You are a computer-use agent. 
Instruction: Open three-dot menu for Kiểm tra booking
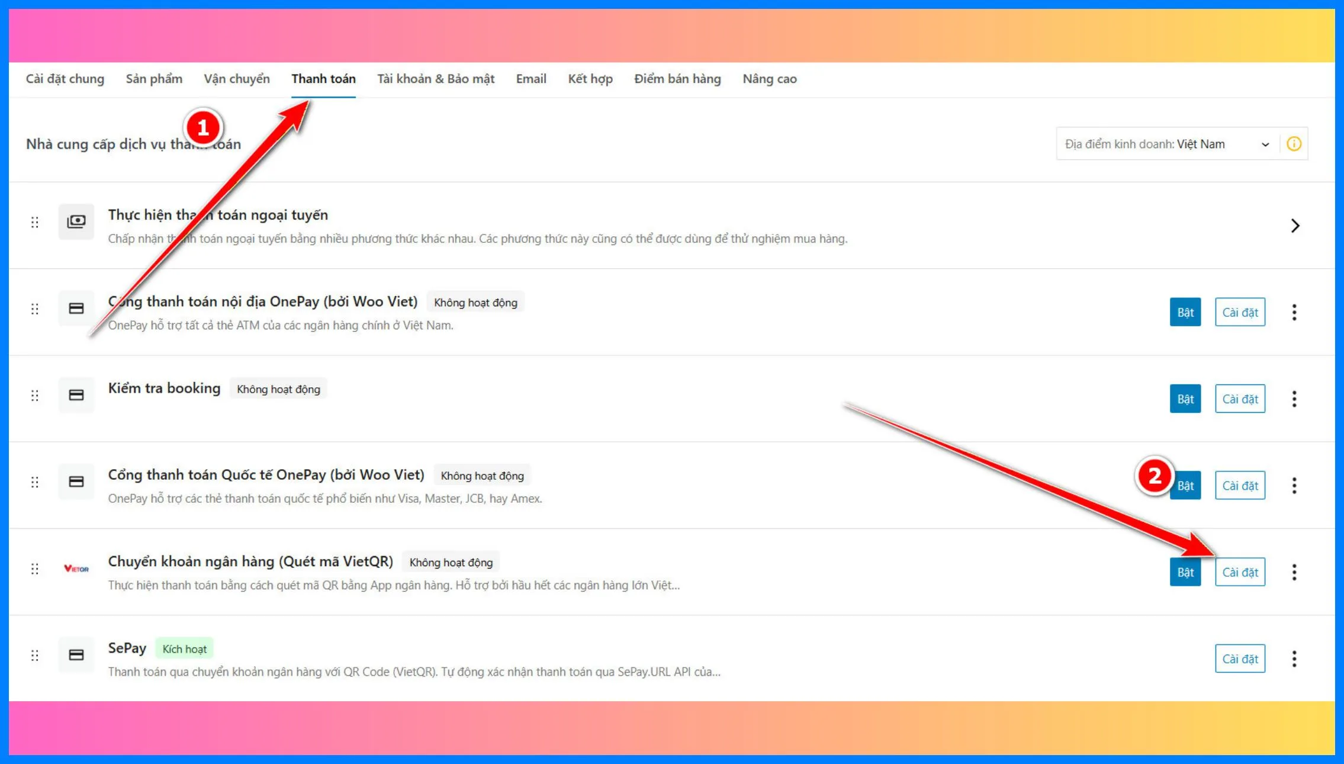1294,399
